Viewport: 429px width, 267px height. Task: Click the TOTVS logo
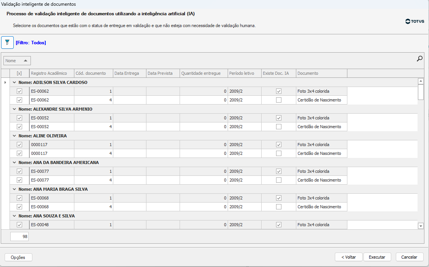click(x=415, y=21)
